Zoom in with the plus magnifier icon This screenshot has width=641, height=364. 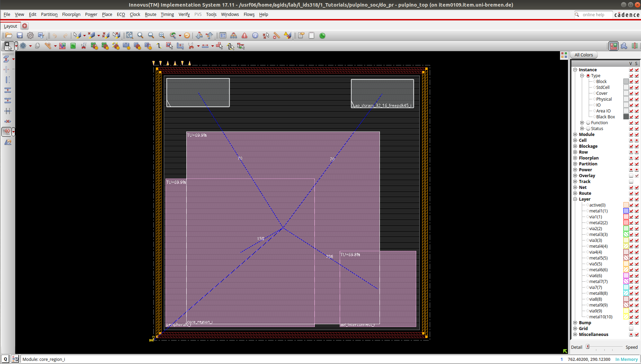(140, 35)
